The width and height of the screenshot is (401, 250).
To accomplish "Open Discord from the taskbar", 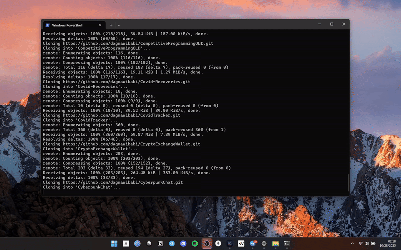I will tap(183, 243).
